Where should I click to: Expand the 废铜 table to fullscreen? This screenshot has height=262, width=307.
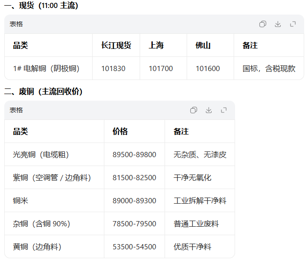click(224, 110)
